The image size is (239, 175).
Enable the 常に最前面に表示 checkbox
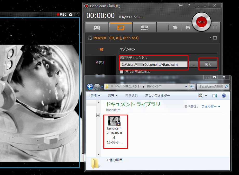[122, 72]
